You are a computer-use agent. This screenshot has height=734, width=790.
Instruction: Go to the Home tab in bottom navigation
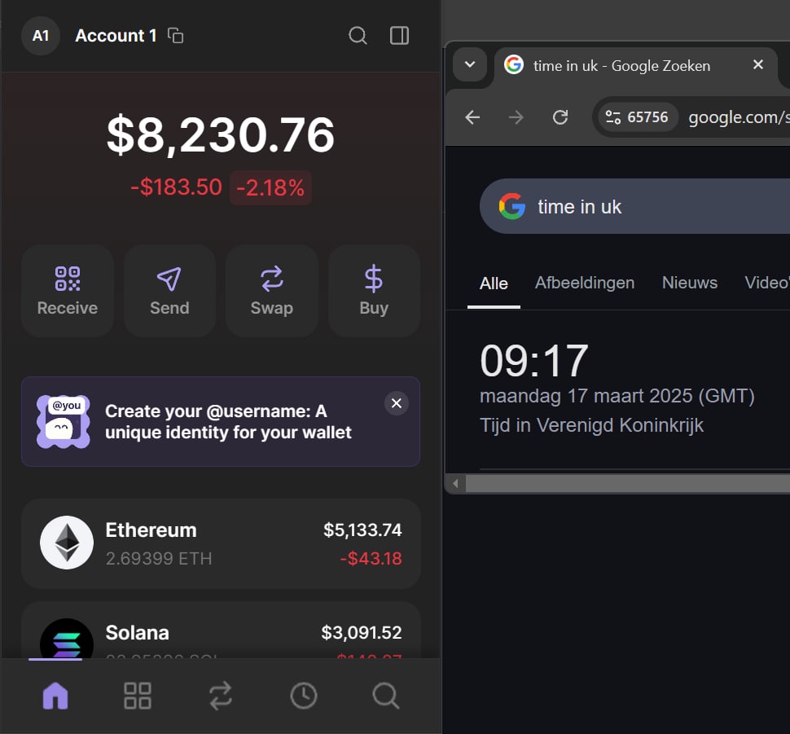coord(55,696)
